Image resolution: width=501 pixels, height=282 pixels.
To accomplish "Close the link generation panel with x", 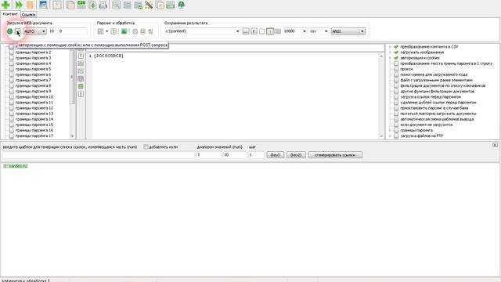I will click(495, 145).
